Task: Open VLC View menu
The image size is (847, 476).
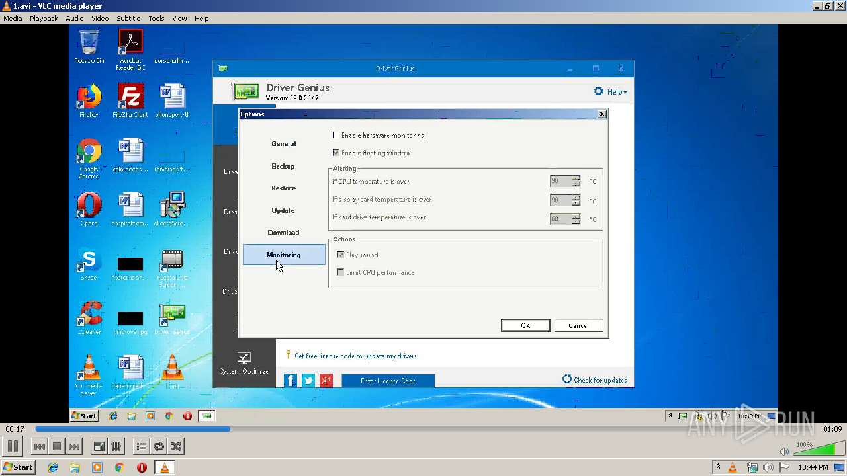Action: pos(179,19)
